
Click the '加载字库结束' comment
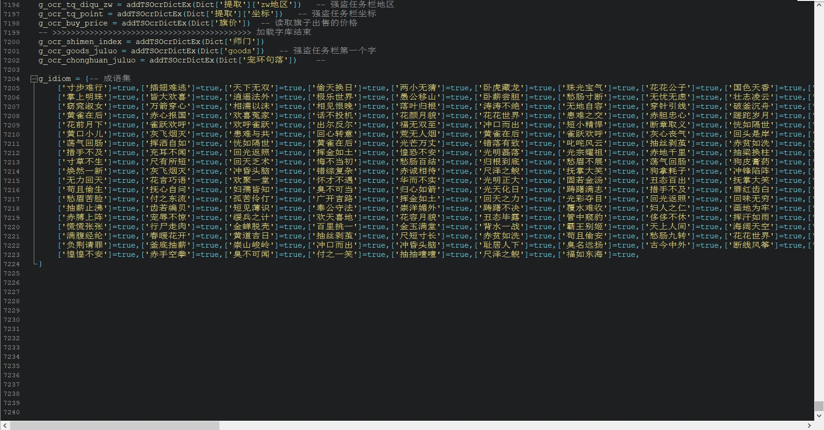[283, 32]
